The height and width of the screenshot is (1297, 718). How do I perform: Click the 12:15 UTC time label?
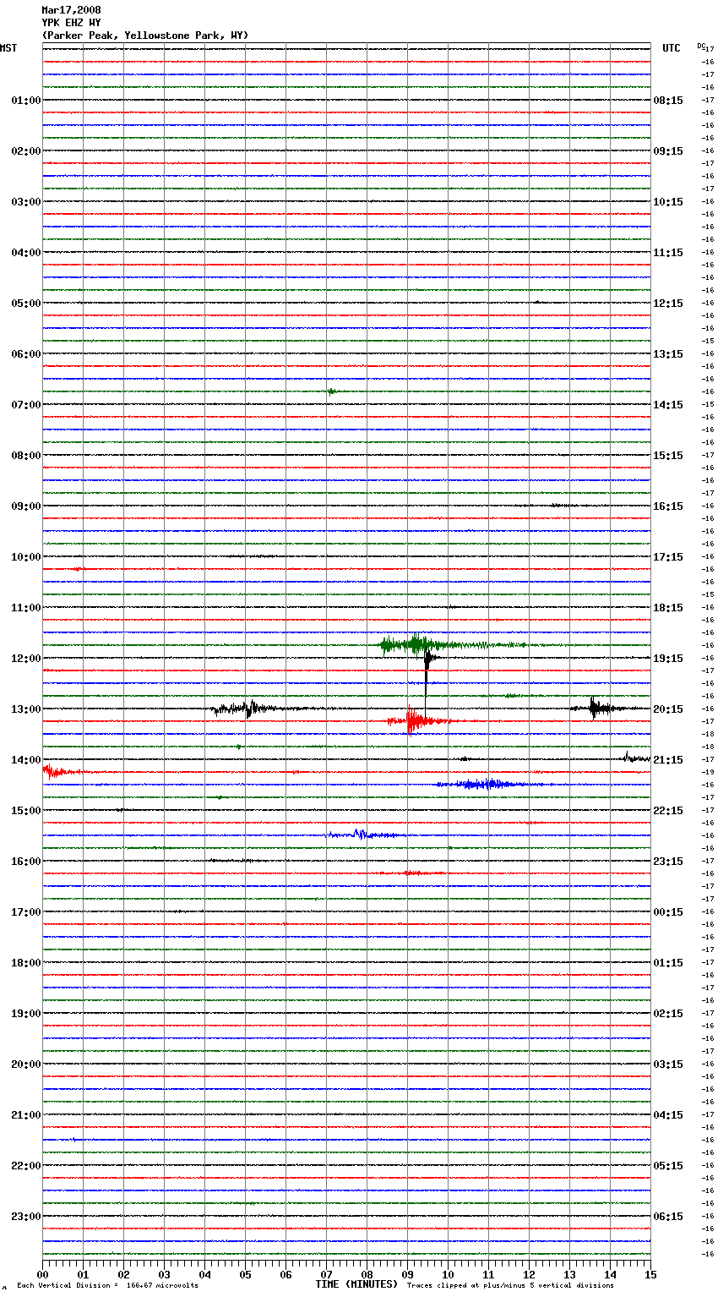(668, 304)
